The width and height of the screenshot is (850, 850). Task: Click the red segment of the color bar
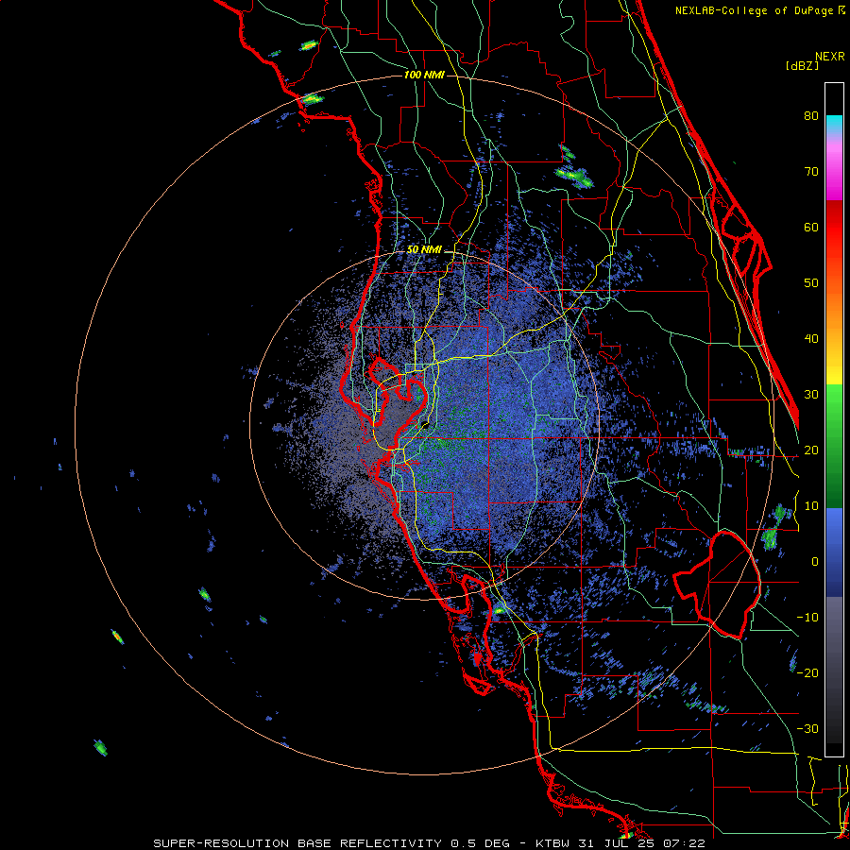pyautogui.click(x=834, y=228)
